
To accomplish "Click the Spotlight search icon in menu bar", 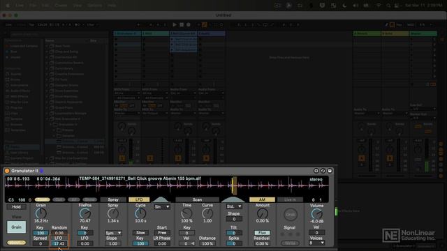I will (388, 6).
